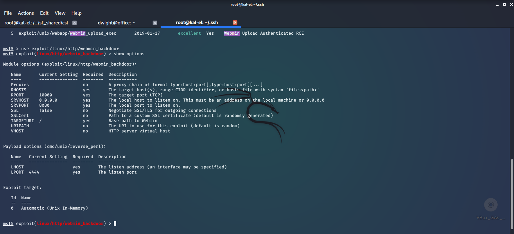Close the terminal window
Viewport: 514px width, 234px height.
511,4
